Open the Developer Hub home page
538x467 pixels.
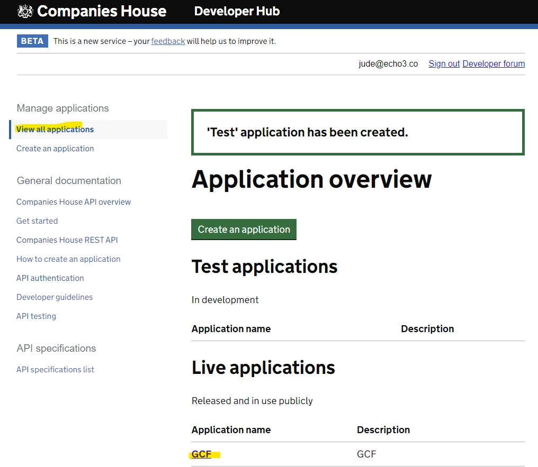(x=237, y=11)
